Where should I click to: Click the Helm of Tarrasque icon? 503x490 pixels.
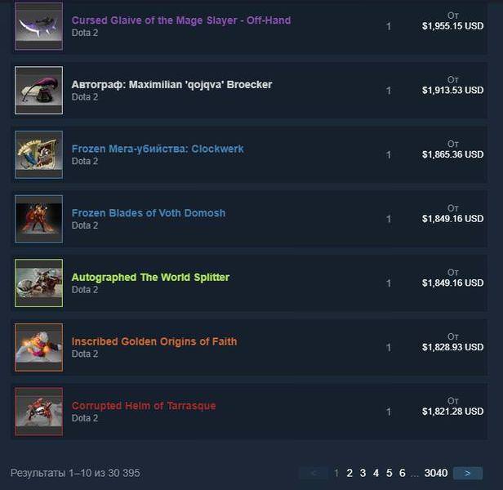39,412
